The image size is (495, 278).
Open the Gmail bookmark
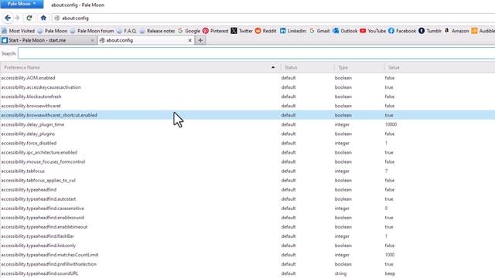pos(319,31)
